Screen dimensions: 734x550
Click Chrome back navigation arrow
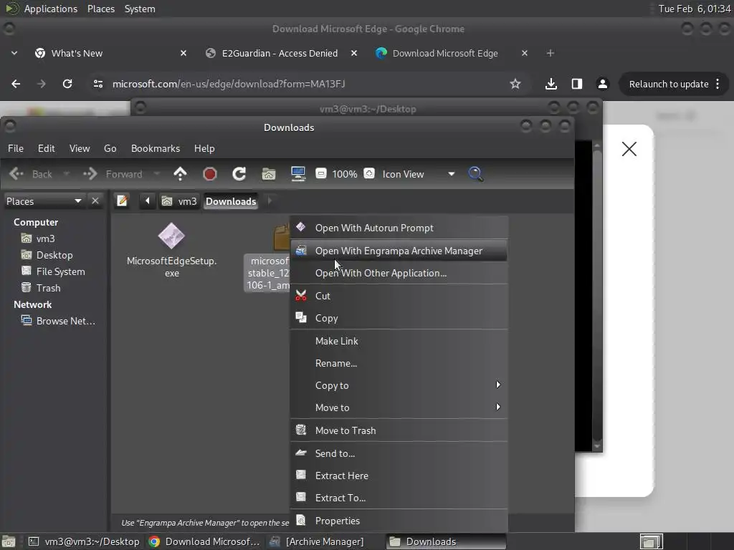click(x=16, y=84)
